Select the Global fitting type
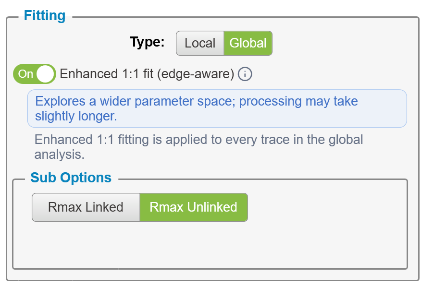The width and height of the screenshot is (421, 286). pyautogui.click(x=248, y=43)
